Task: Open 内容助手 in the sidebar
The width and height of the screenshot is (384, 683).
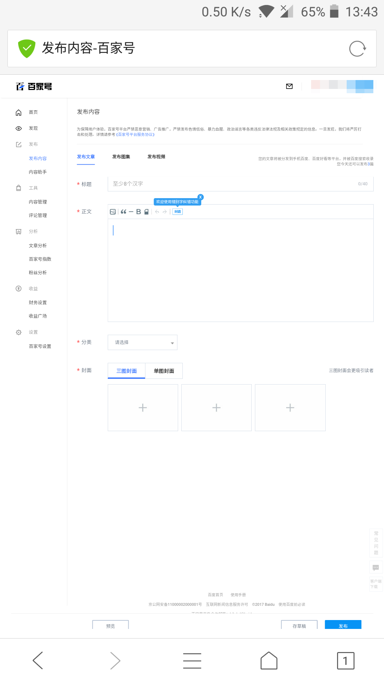Action: point(38,172)
